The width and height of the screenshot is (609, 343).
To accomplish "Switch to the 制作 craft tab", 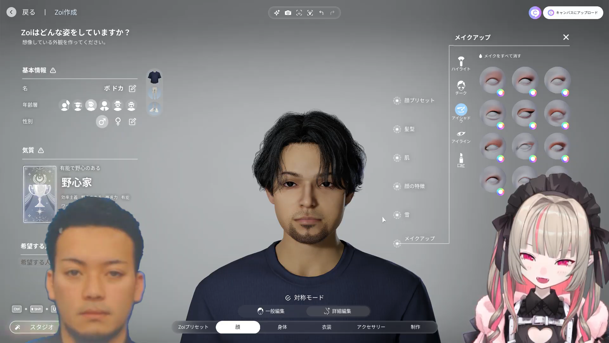I will [x=416, y=327].
